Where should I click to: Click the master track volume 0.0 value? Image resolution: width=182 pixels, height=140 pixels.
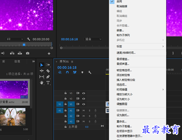[x=87, y=127]
